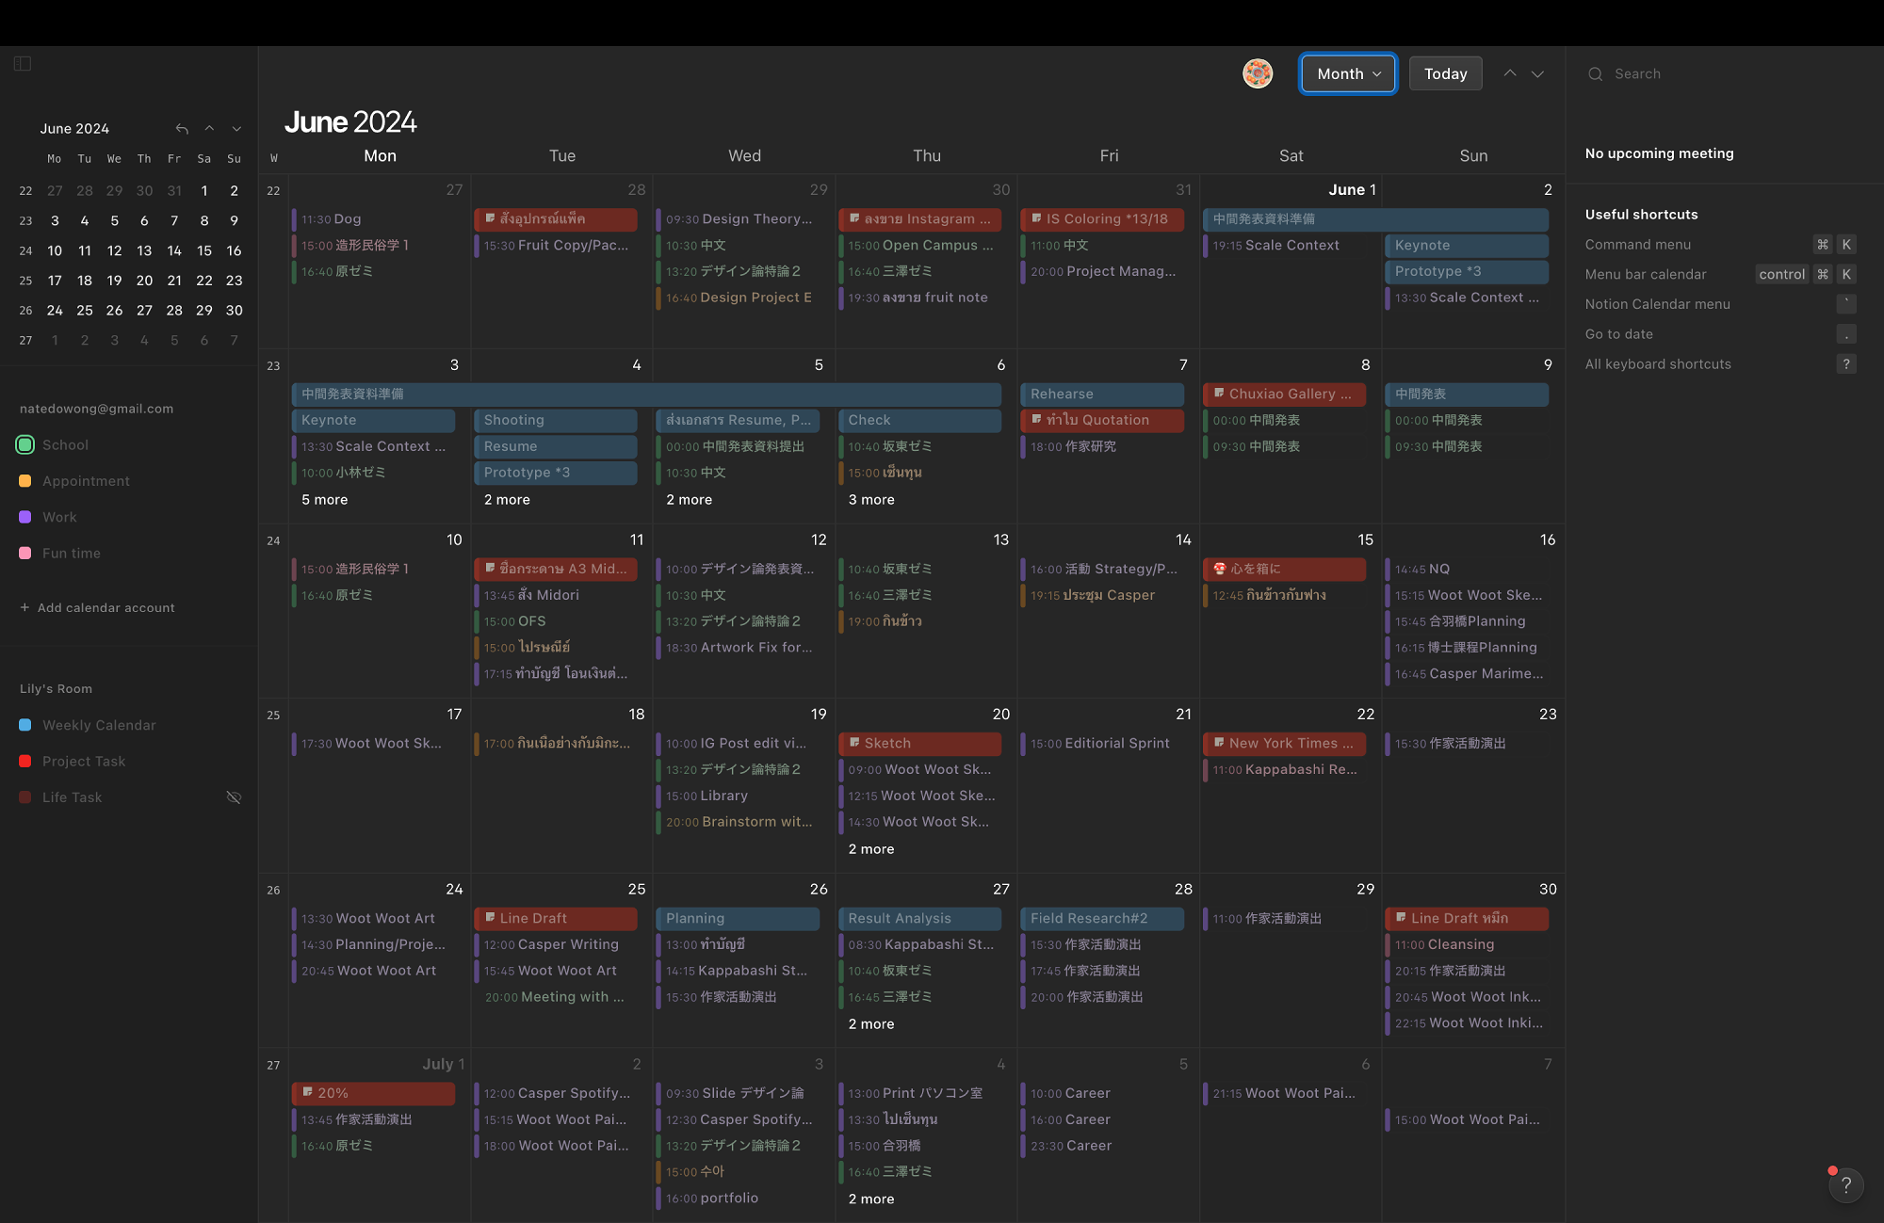Click mini calendar forward navigation arrow
Image resolution: width=1884 pixels, height=1223 pixels.
[x=235, y=129]
